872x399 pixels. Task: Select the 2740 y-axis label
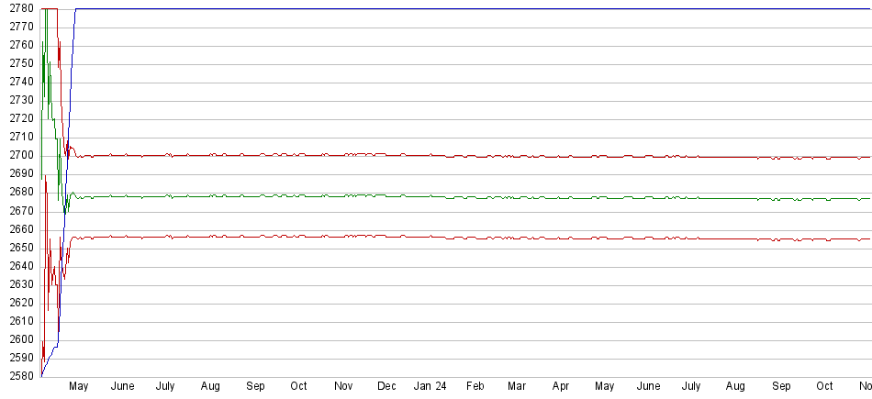21,82
